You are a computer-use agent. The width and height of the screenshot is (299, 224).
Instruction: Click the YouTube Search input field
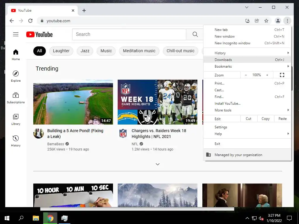click(129, 34)
